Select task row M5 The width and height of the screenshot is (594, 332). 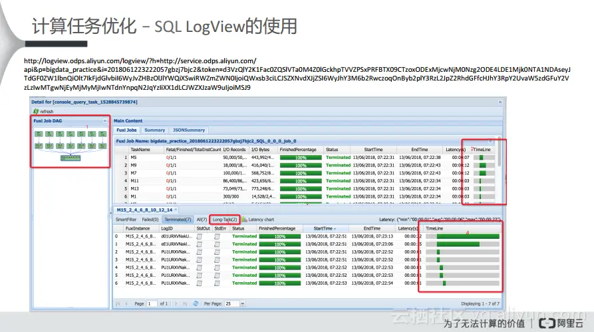[x=305, y=157]
